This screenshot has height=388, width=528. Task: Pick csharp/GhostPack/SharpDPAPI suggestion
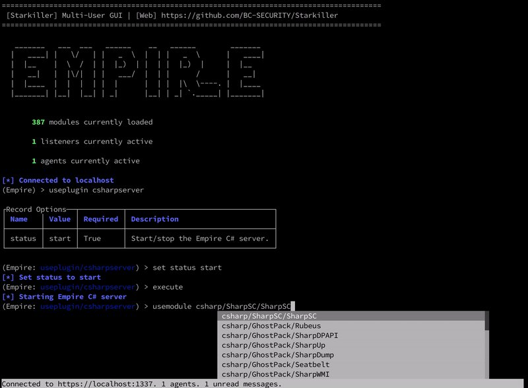(x=351, y=335)
